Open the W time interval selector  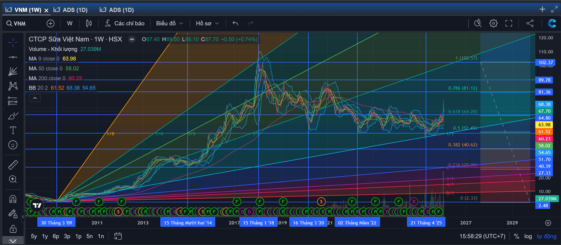tap(70, 24)
